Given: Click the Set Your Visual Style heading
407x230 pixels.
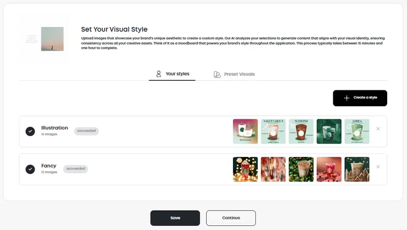Looking at the screenshot, I should [114, 29].
